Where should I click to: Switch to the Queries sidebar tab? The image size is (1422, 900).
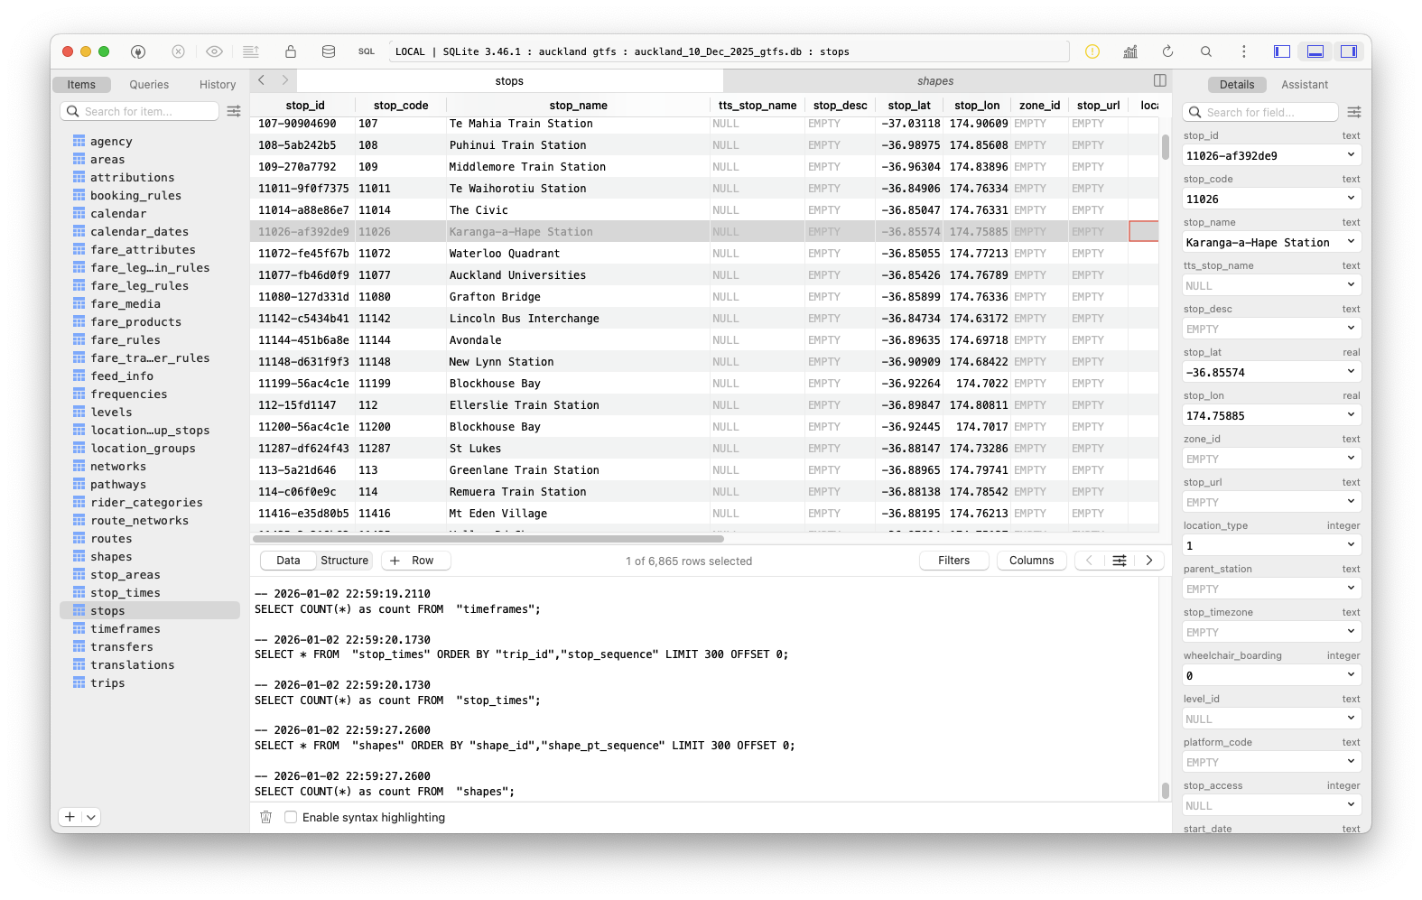coord(149,85)
